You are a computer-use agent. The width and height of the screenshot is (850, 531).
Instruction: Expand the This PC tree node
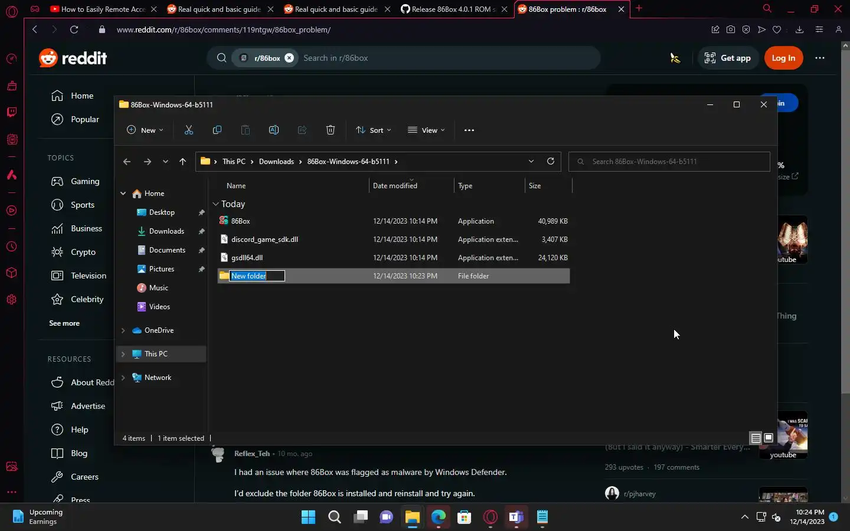(x=123, y=354)
